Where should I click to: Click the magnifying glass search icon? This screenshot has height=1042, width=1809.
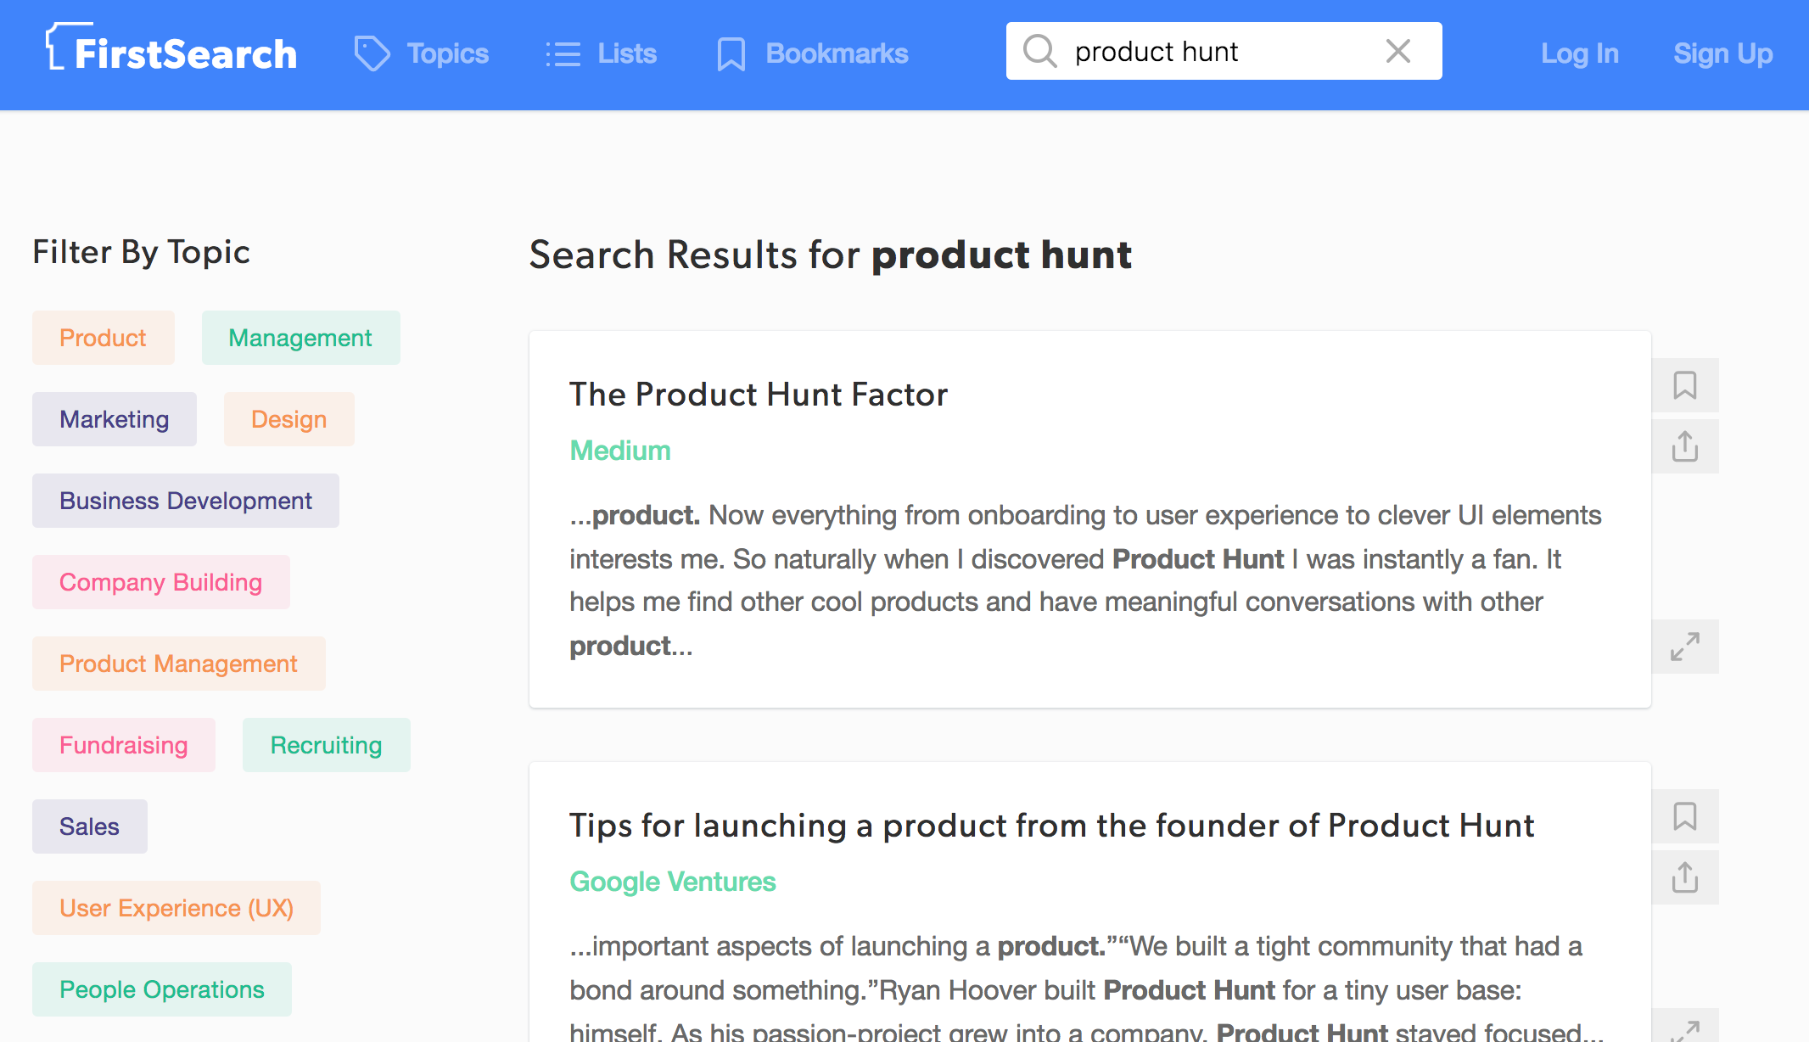coord(1039,51)
